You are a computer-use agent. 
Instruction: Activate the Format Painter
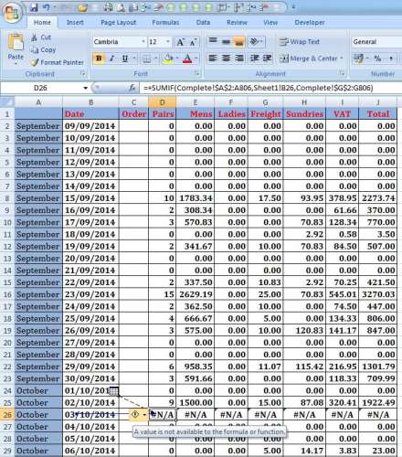(58, 62)
